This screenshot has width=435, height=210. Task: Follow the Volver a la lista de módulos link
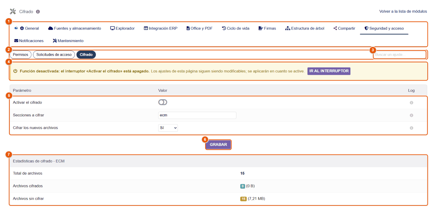(403, 12)
